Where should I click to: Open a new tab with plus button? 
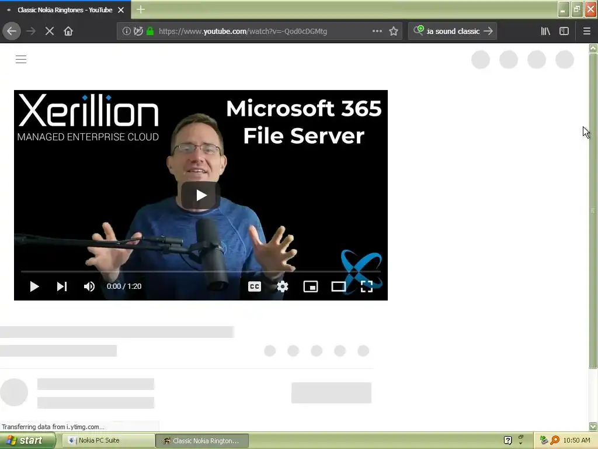pyautogui.click(x=141, y=9)
